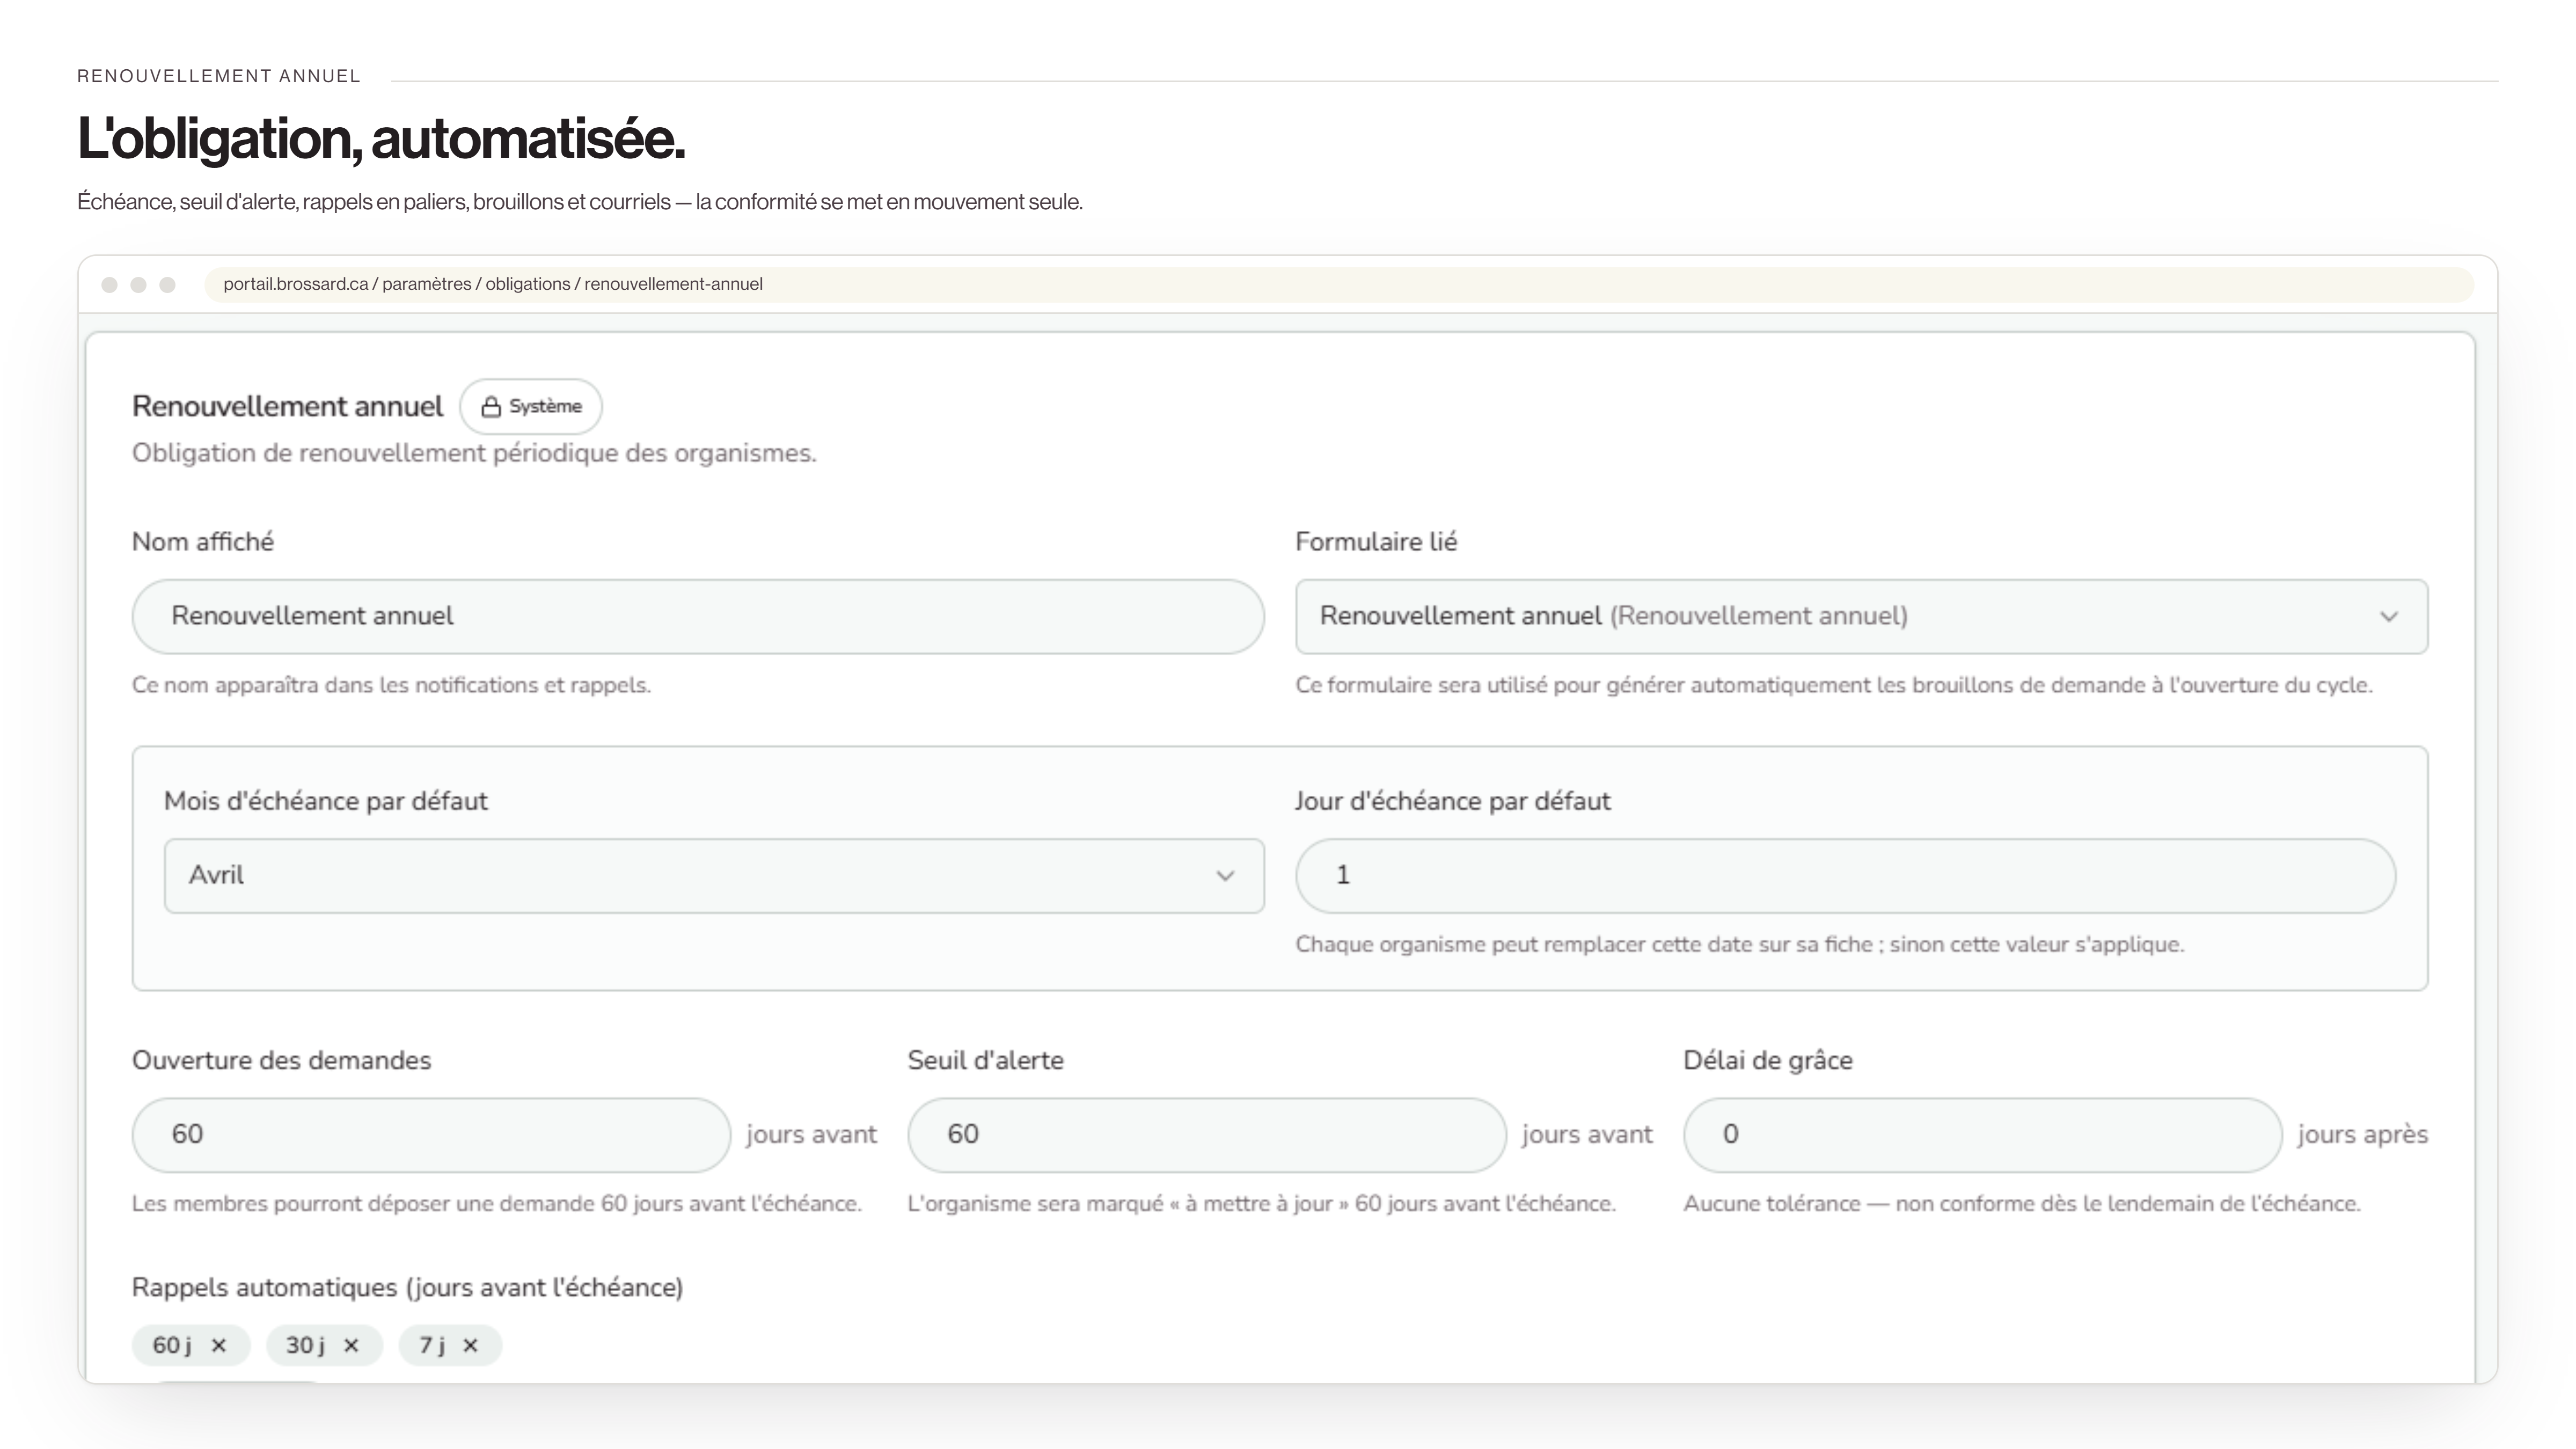2576x1449 pixels.
Task: Click the third gray window dot
Action: coord(168,285)
